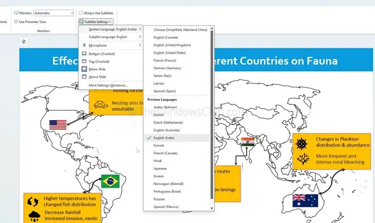Click the Bottom (Overlaid) subtitle position icon
The width and height of the screenshot is (375, 223).
pyautogui.click(x=84, y=54)
